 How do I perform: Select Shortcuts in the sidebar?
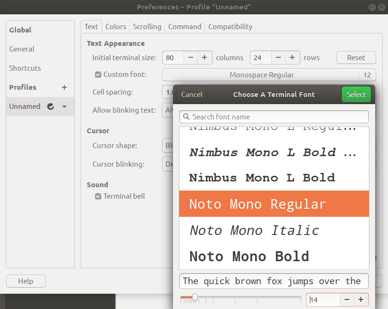point(40,68)
